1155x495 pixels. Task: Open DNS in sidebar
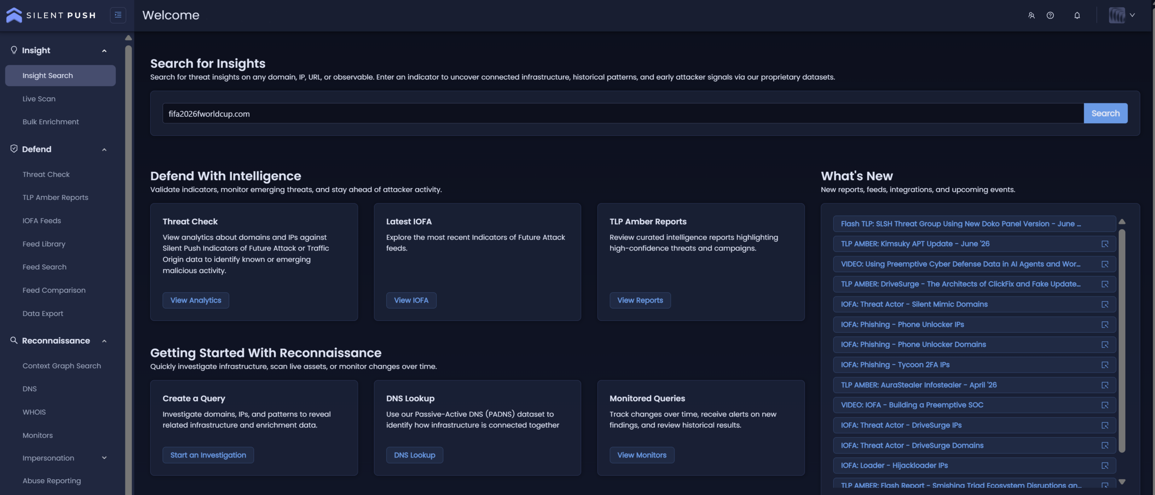(x=30, y=389)
